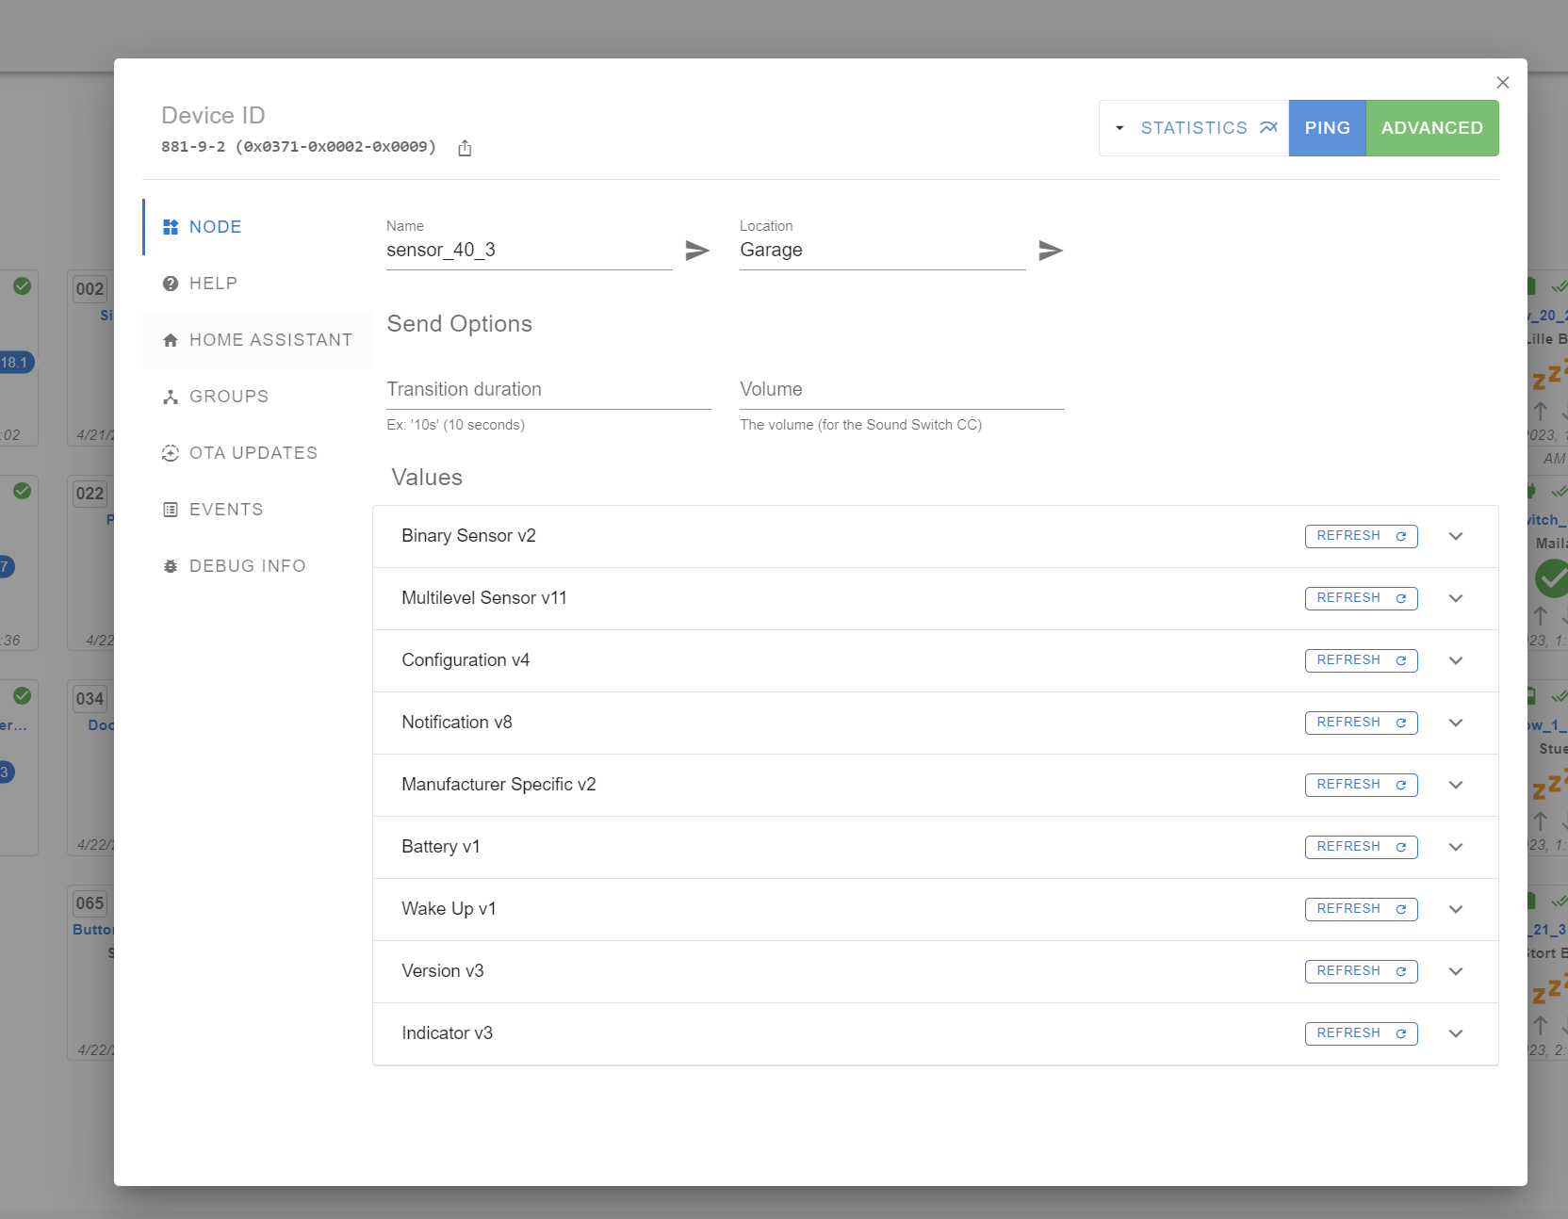
Task: Expand the Configuration v4 section
Action: tap(1456, 660)
